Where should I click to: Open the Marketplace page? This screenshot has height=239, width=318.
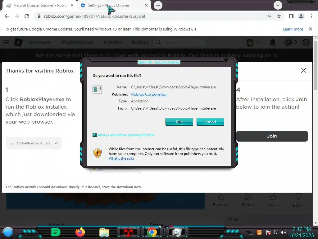(77, 42)
